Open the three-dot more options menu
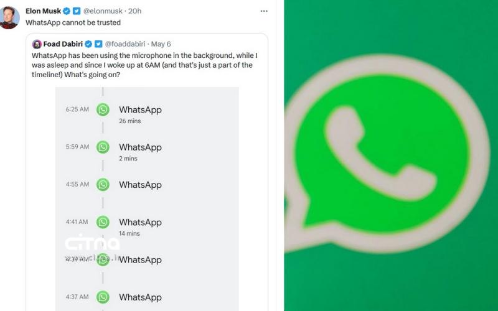The height and width of the screenshot is (311, 498). 264,11
